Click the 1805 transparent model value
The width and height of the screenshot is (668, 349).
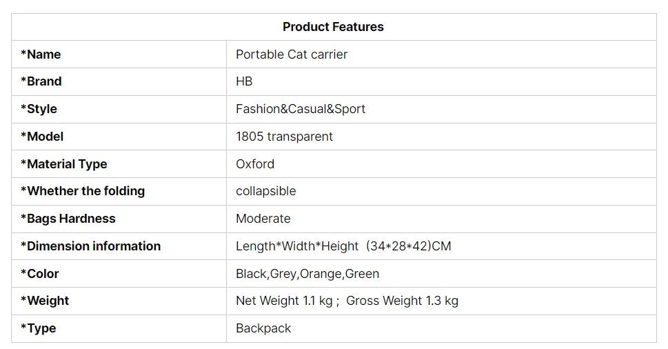tap(285, 137)
